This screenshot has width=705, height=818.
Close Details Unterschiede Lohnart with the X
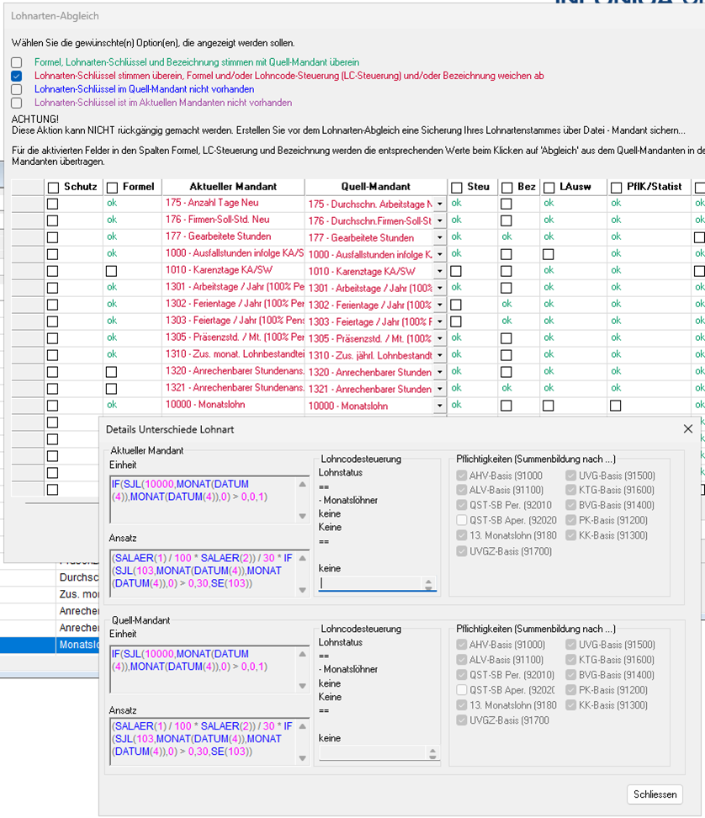pos(688,429)
